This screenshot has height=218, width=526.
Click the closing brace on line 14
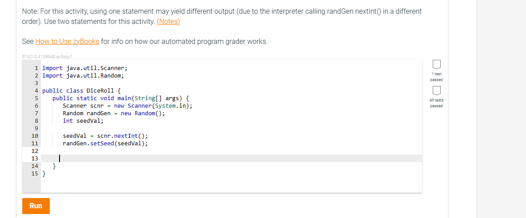54,166
